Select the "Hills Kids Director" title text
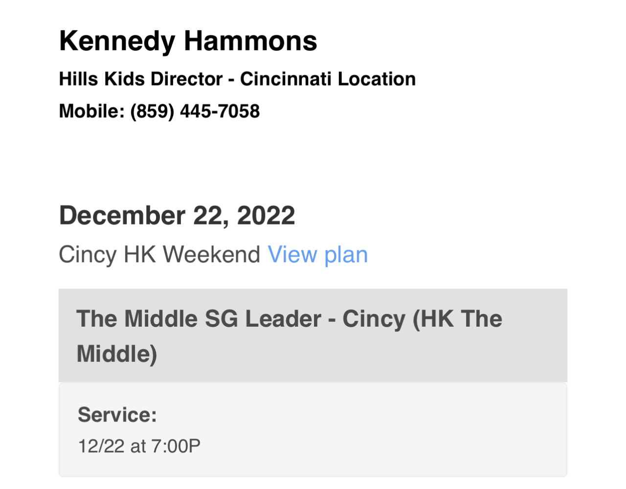This screenshot has height=489, width=626. click(x=141, y=79)
